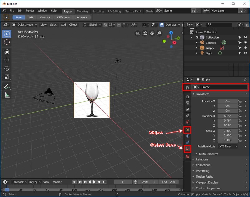Open the View Layer properties tab icon
The height and width of the screenshot is (197, 250).
pos(187,109)
